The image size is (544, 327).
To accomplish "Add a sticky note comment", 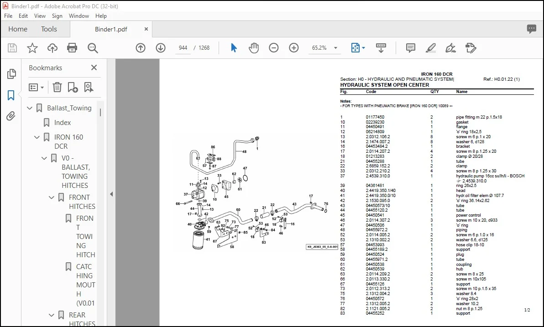I will 410,48.
